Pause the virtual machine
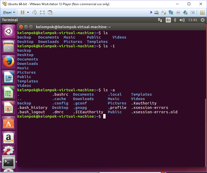The width and height of the screenshot is (207, 173). pyautogui.click(x=22, y=12)
